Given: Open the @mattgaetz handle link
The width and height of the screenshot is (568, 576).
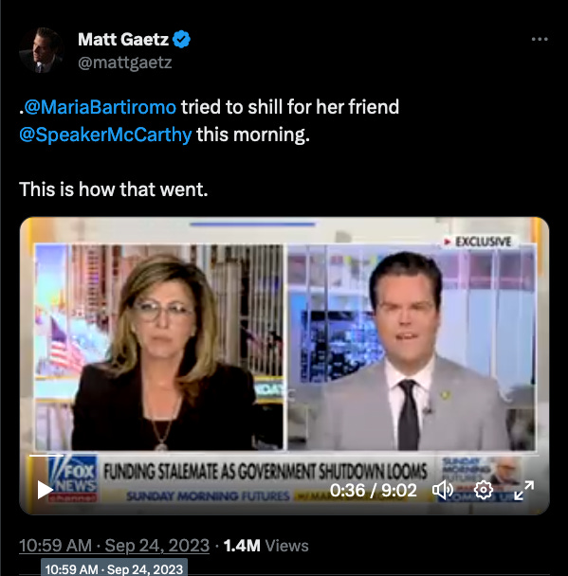Looking at the screenshot, I should coord(125,63).
